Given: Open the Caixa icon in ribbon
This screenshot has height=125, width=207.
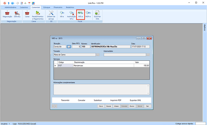Looking at the screenshot, I should [27, 13].
